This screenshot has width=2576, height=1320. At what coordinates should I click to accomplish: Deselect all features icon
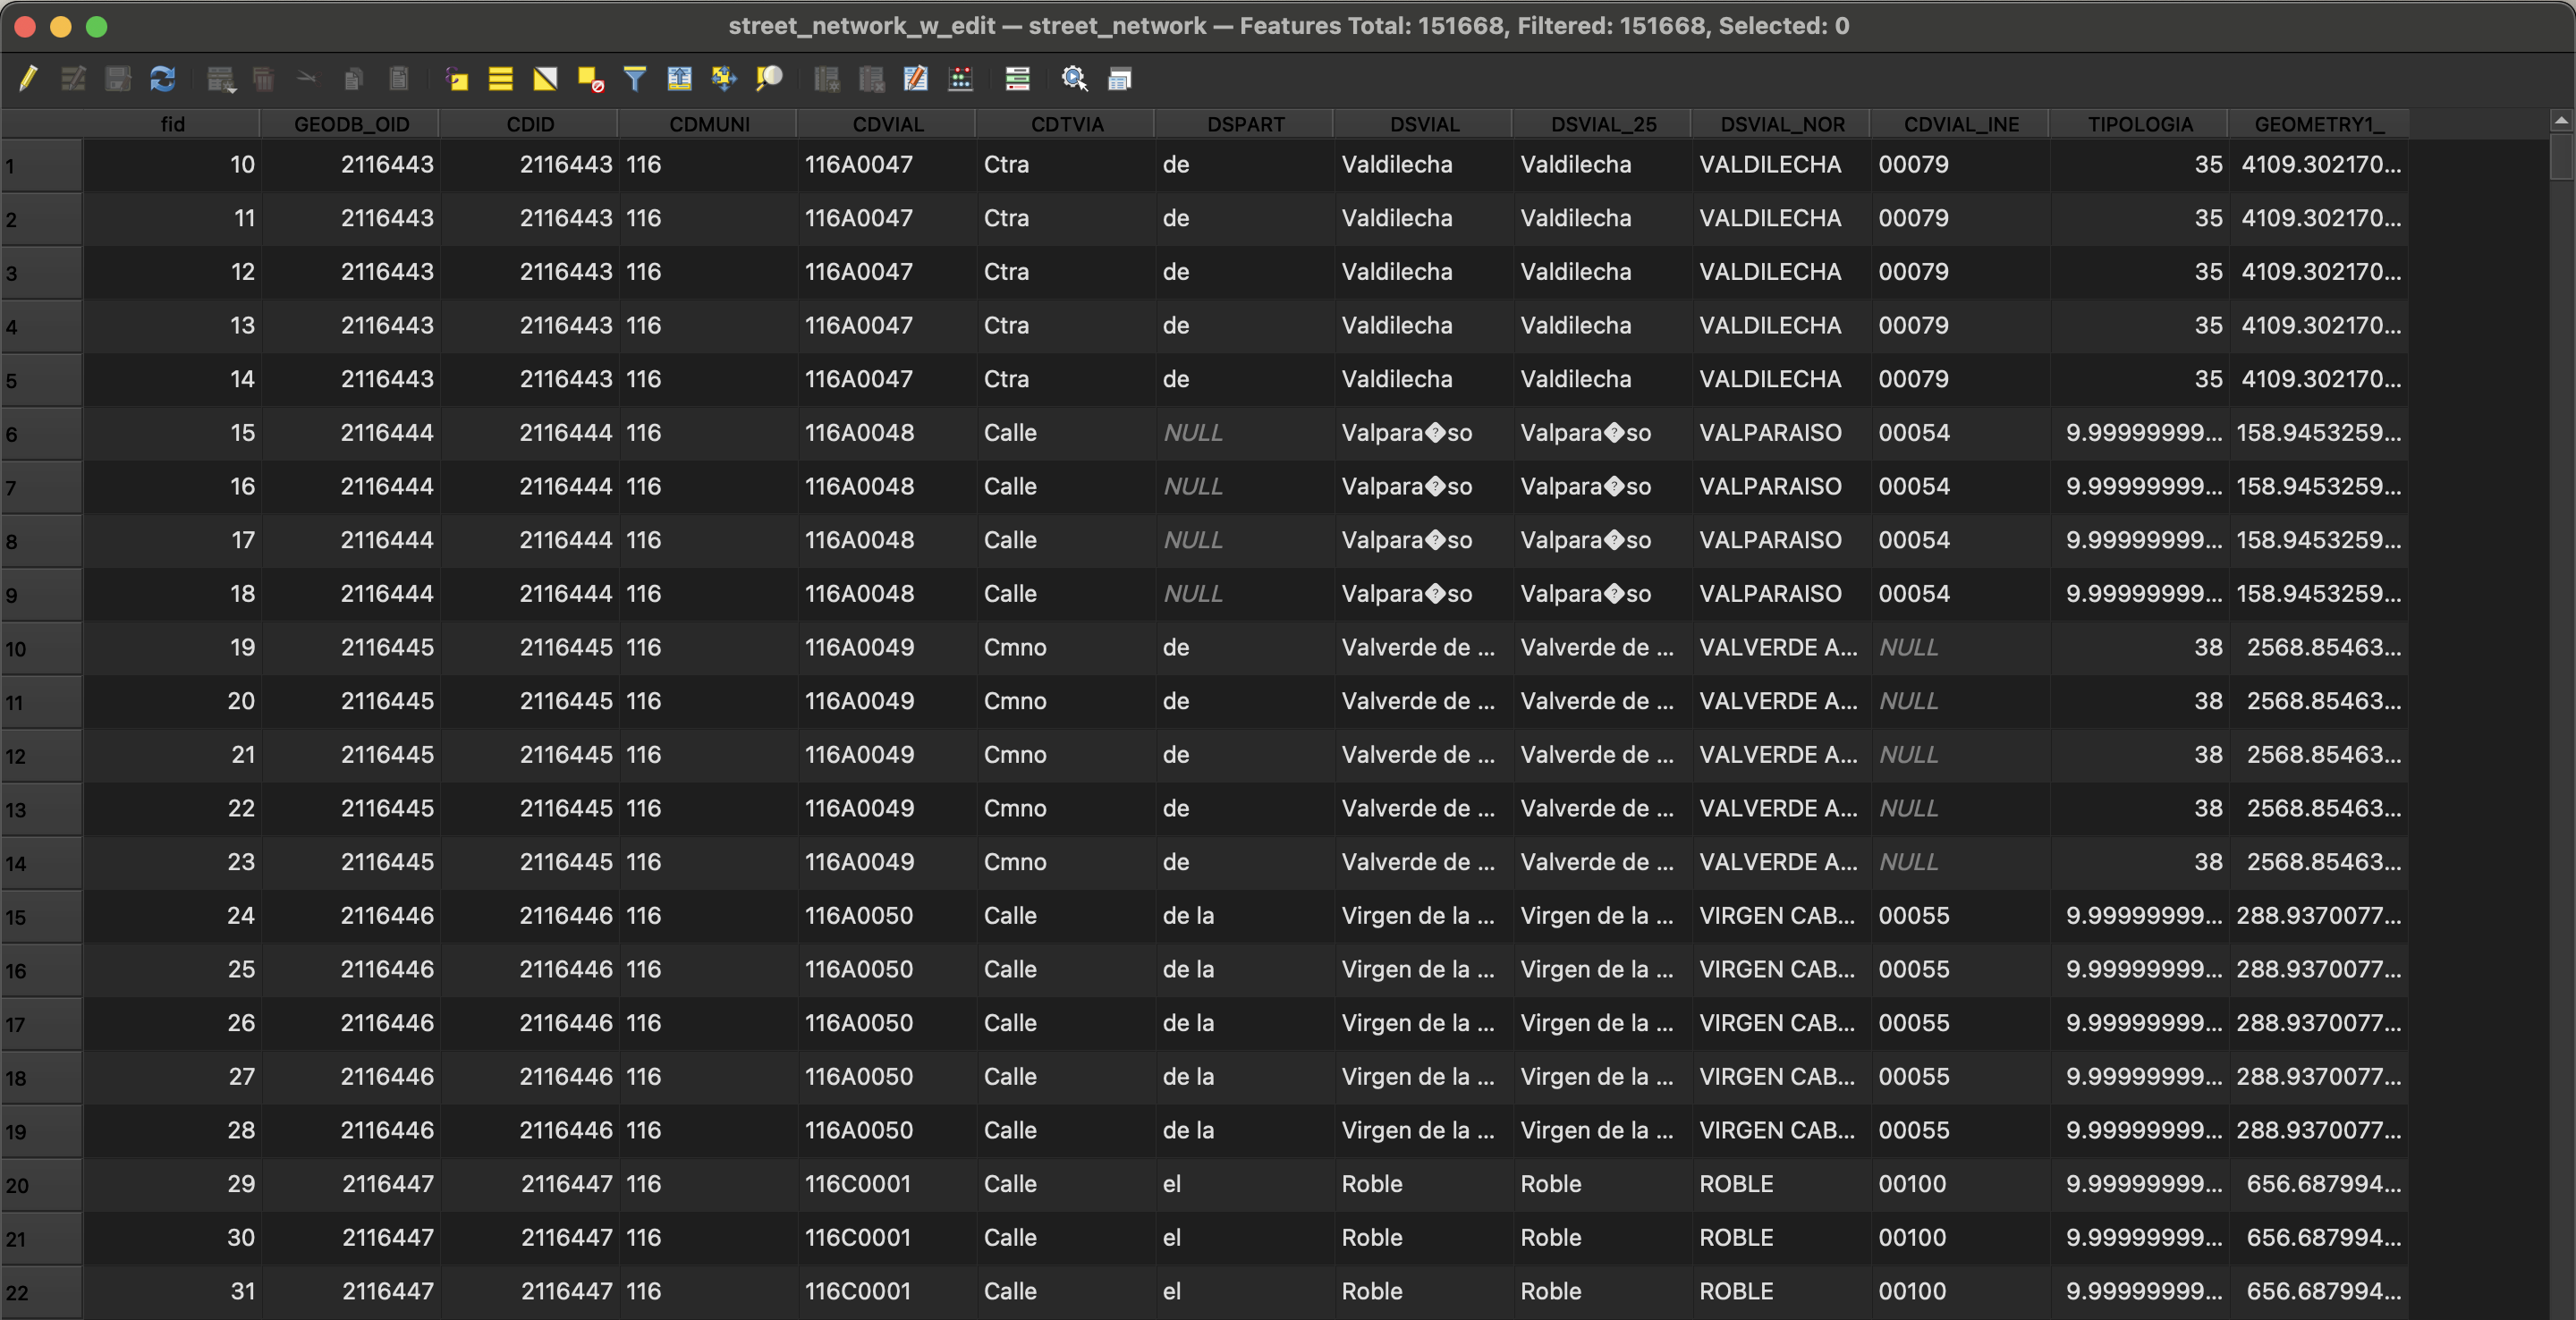click(590, 78)
